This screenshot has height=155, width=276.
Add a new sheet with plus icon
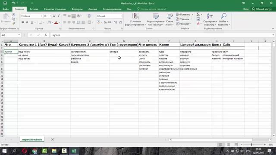coord(53,139)
